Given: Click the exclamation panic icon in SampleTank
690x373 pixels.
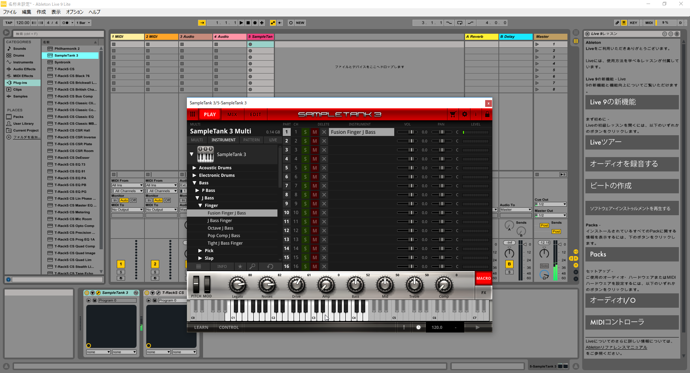Looking at the screenshot, I should click(x=404, y=327).
